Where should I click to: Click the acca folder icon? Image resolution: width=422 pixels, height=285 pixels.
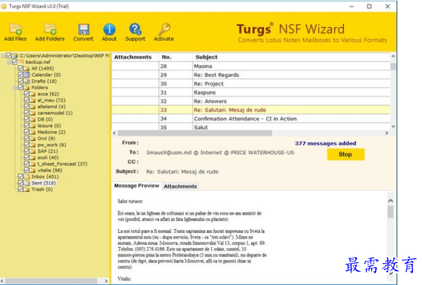(x=32, y=94)
